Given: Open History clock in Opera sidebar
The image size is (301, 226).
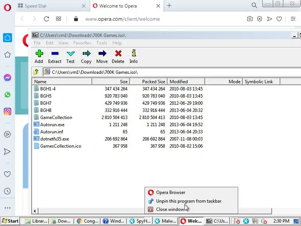Looking at the screenshot, I should [x=7, y=191].
